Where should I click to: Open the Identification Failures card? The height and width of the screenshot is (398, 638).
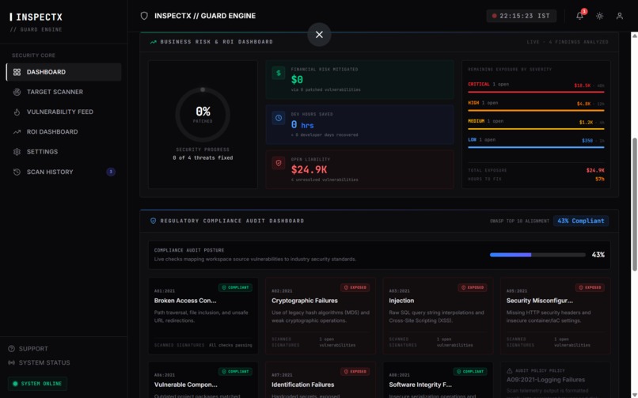click(x=321, y=380)
